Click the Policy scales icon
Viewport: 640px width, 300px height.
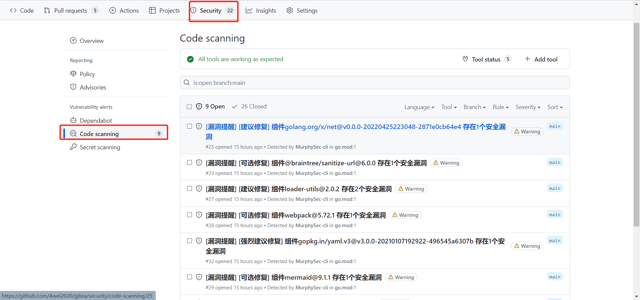[x=73, y=74]
